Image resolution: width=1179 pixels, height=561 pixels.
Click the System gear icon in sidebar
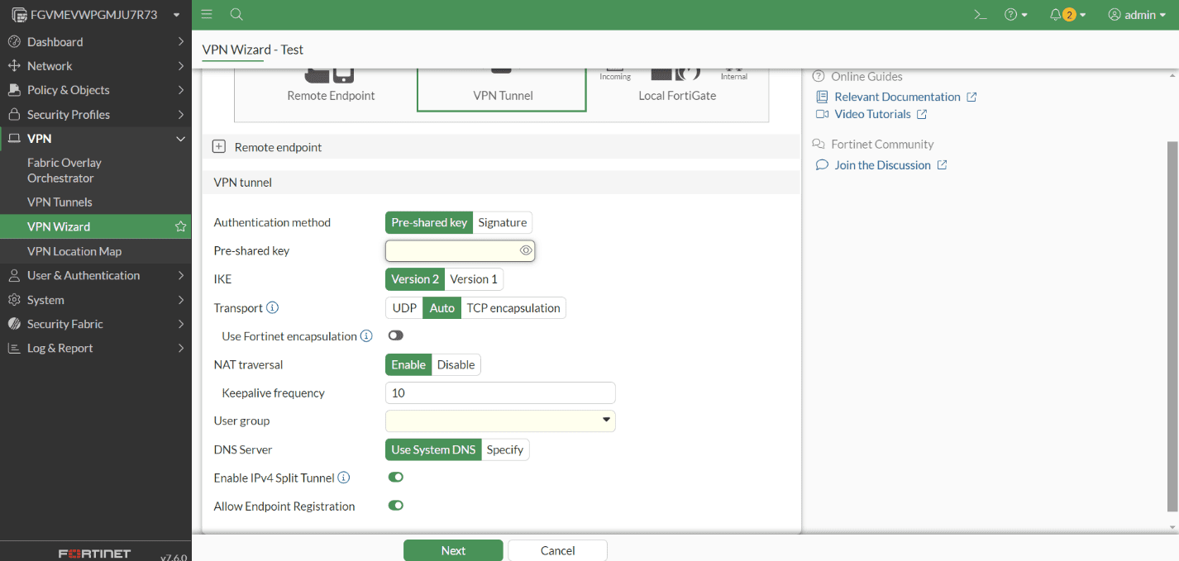point(13,300)
